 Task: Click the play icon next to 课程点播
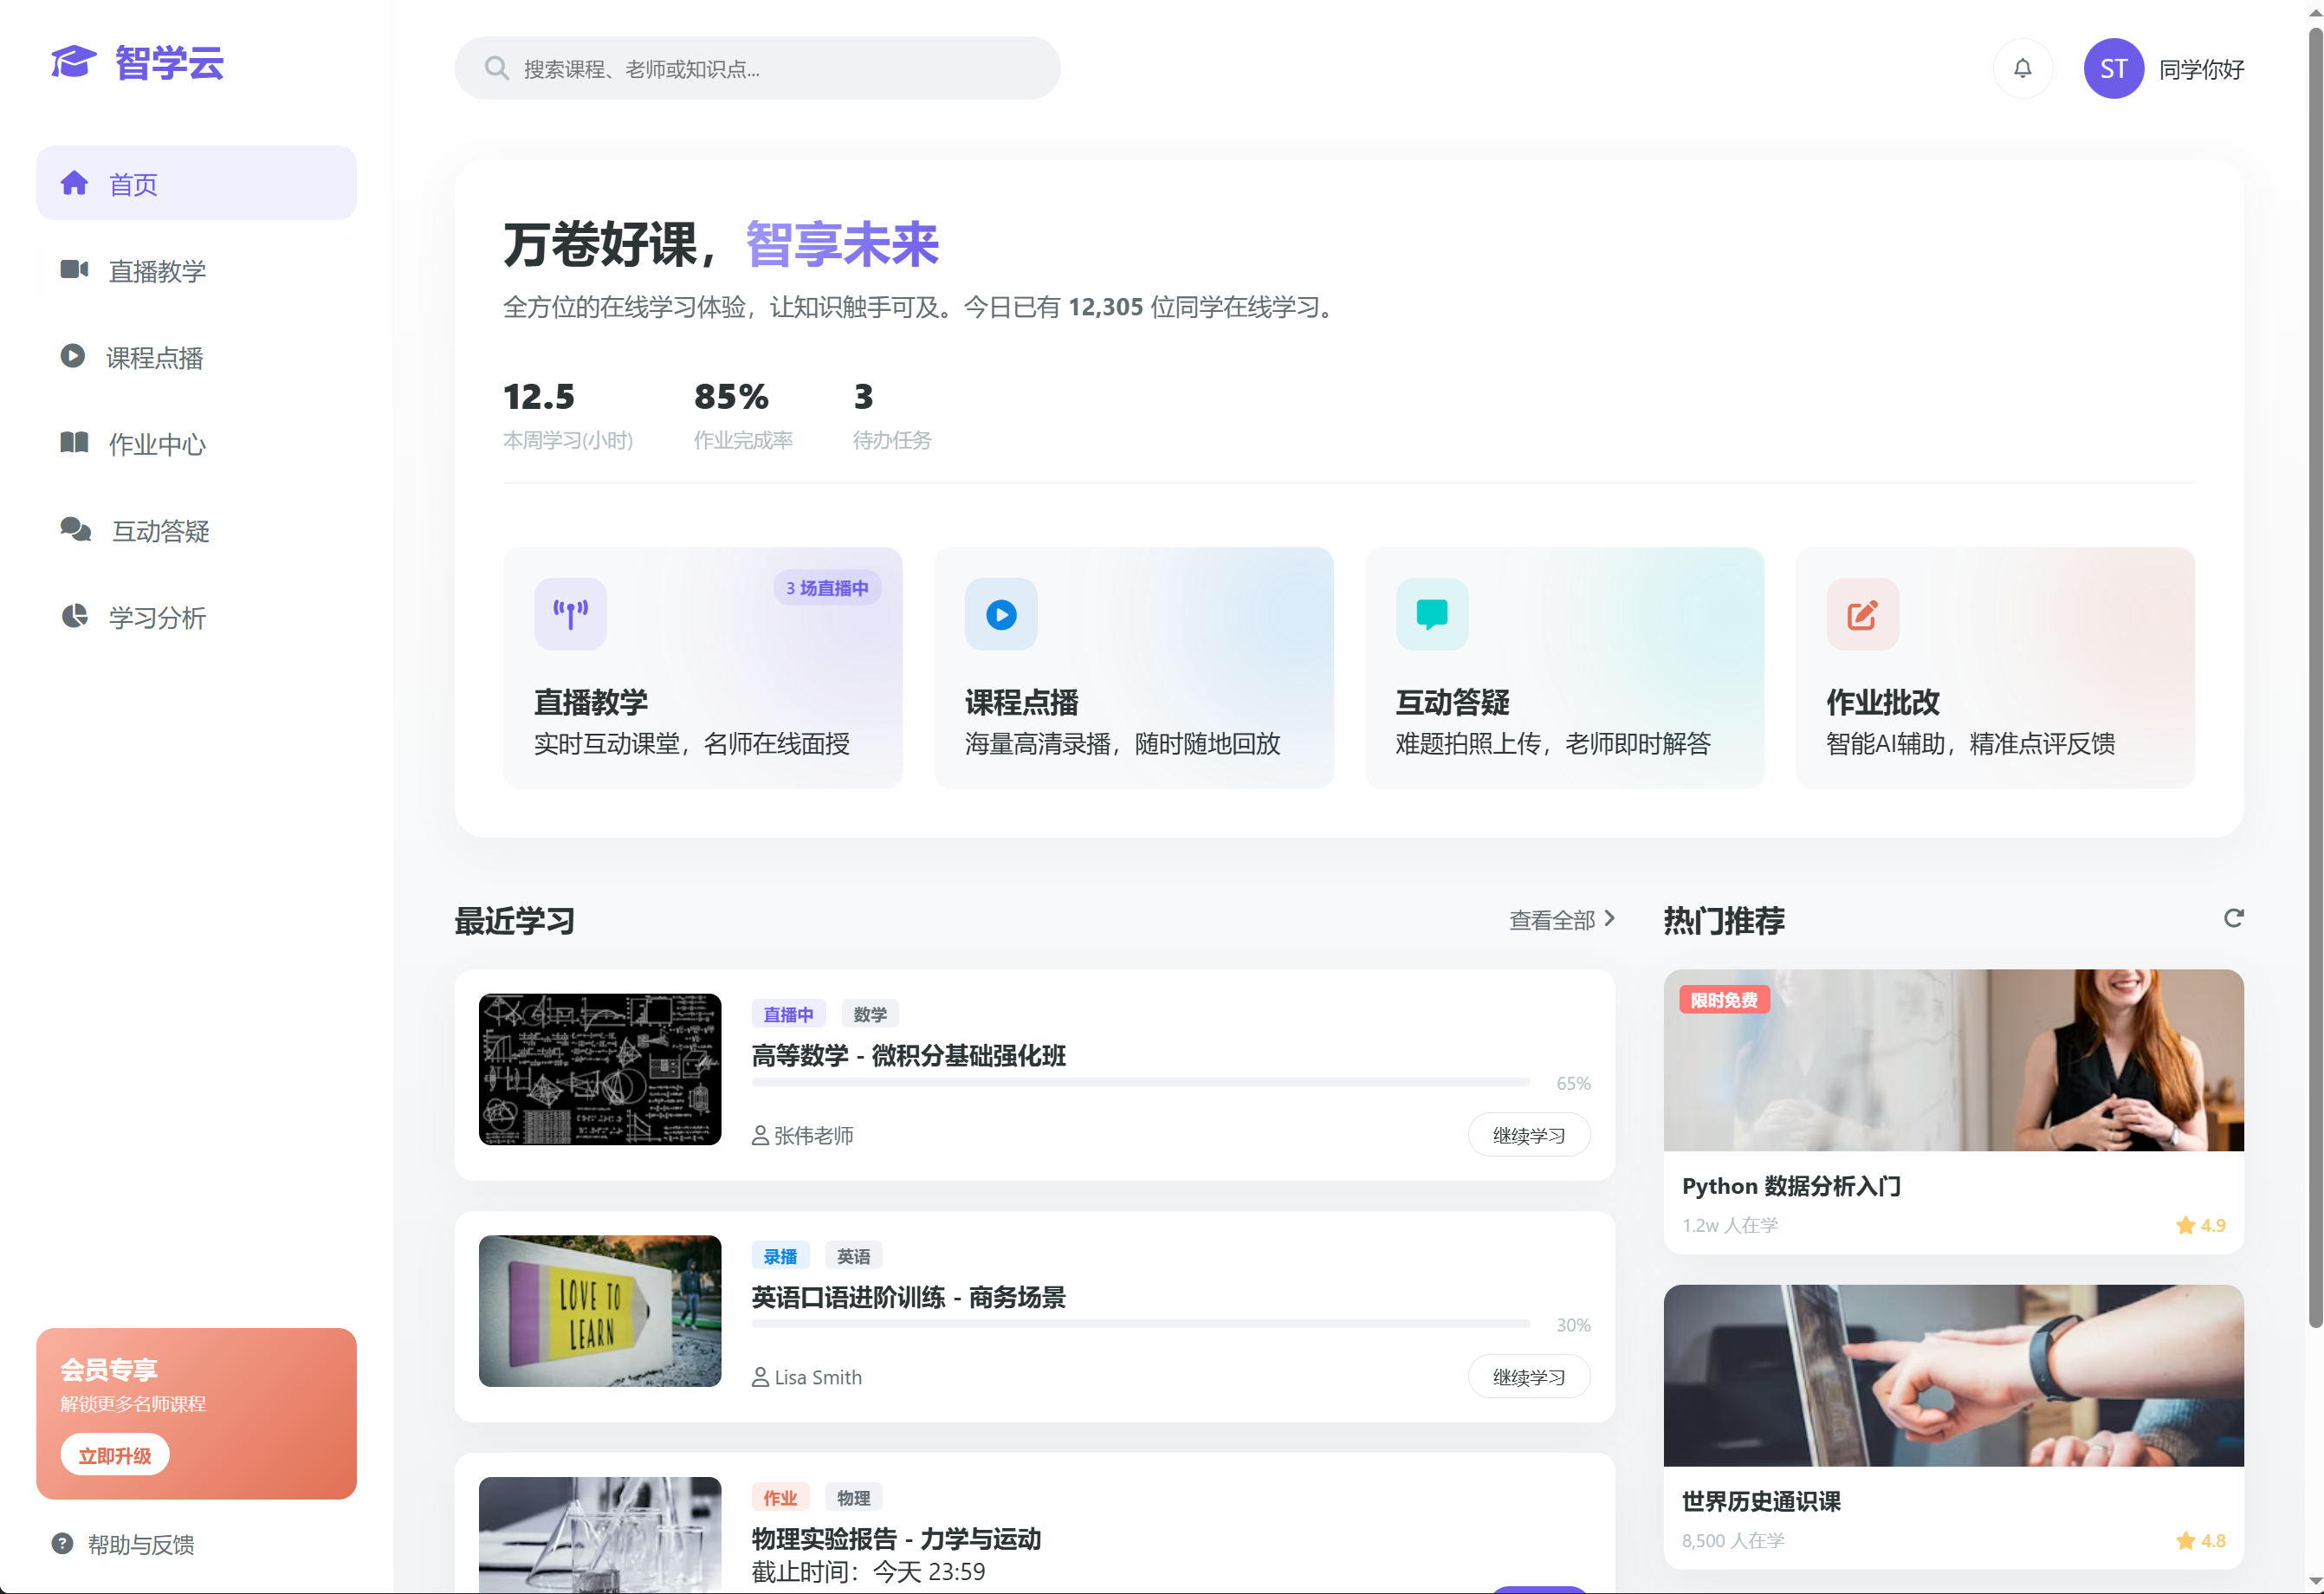[x=72, y=356]
